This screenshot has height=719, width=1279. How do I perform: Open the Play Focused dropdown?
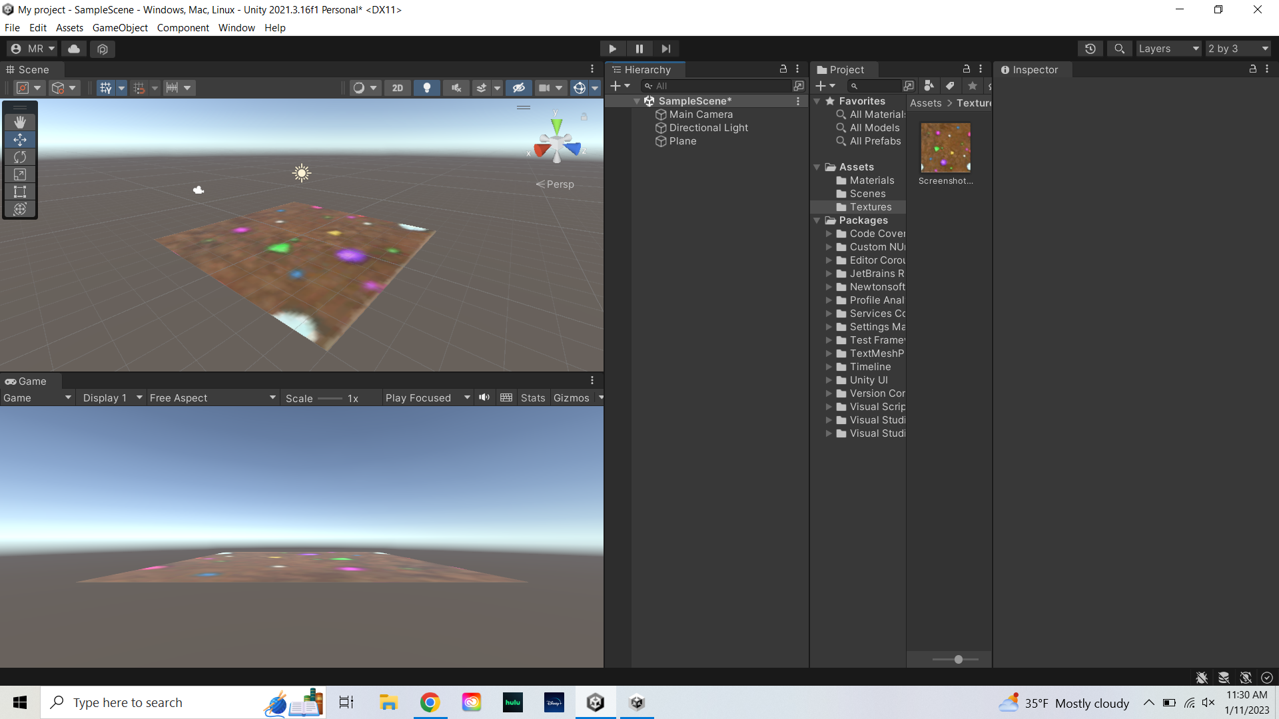pyautogui.click(x=428, y=397)
